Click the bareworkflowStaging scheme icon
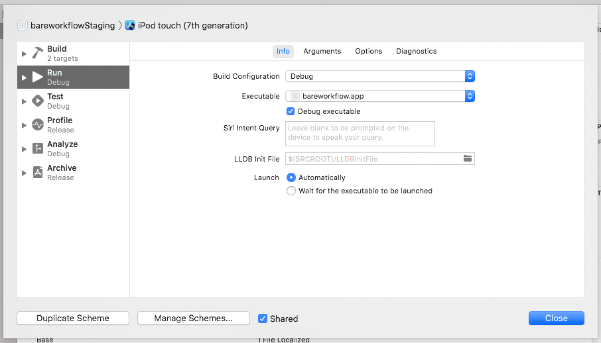 [x=23, y=25]
